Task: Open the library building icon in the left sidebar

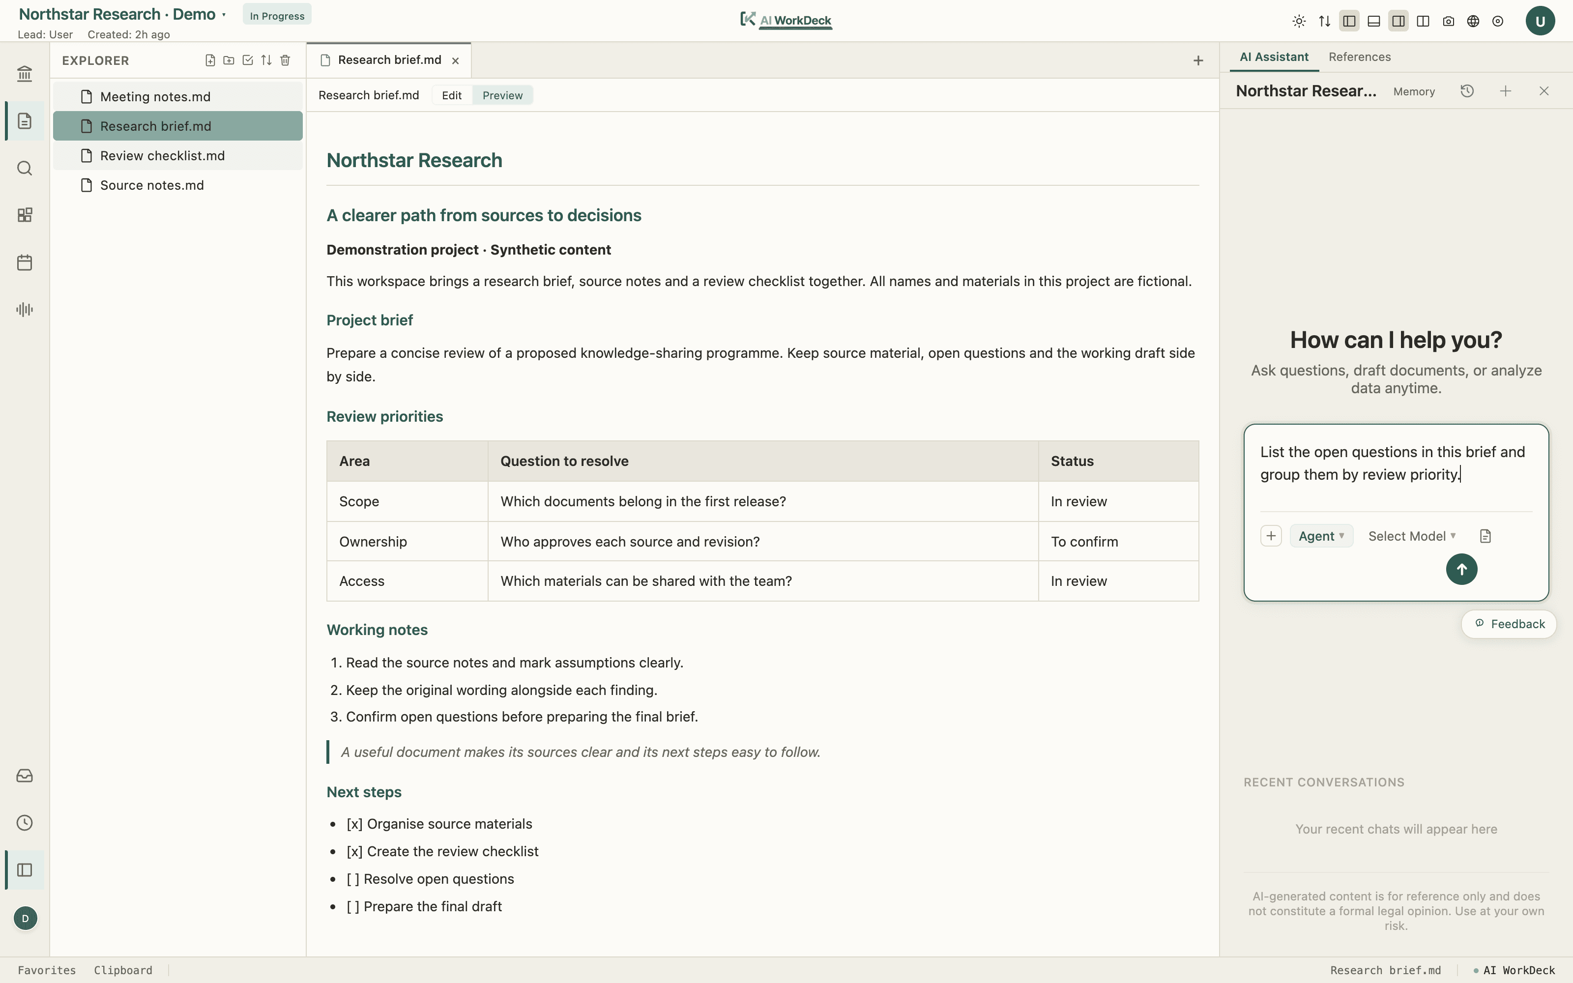Action: [x=25, y=74]
